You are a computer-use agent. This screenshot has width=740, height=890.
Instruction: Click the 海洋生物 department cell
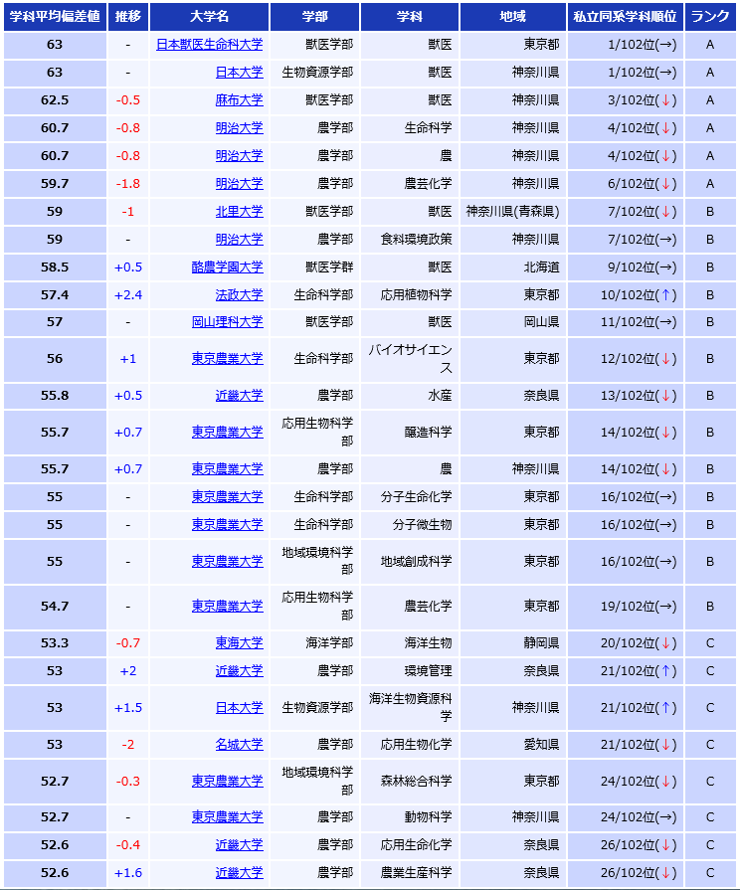410,643
